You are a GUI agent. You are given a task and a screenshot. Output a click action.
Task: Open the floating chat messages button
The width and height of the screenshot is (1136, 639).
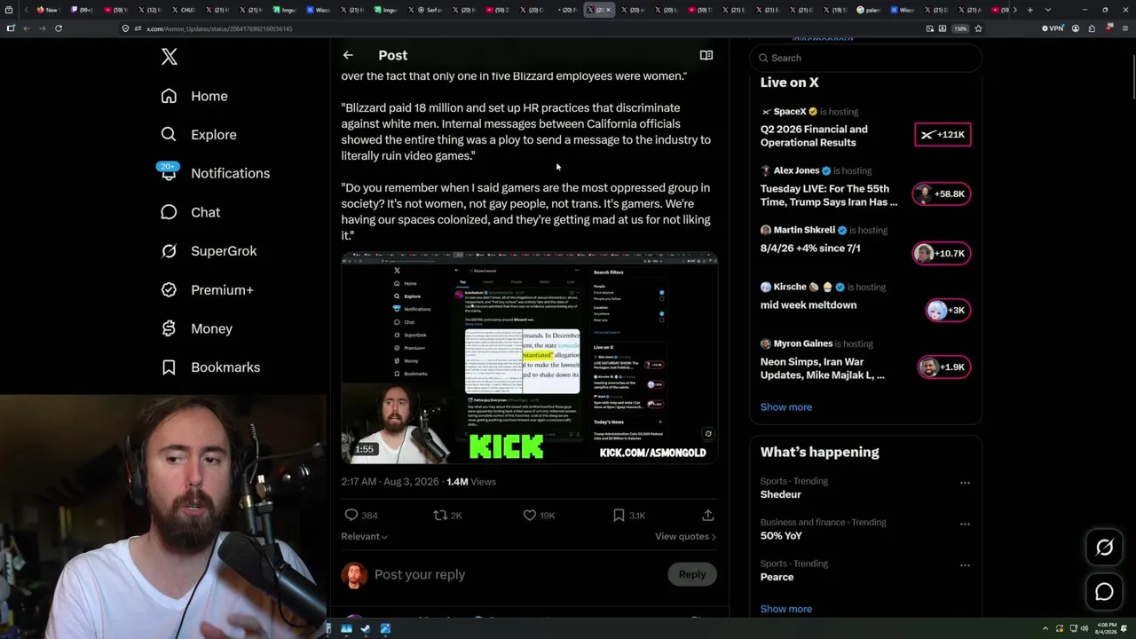pyautogui.click(x=1104, y=592)
